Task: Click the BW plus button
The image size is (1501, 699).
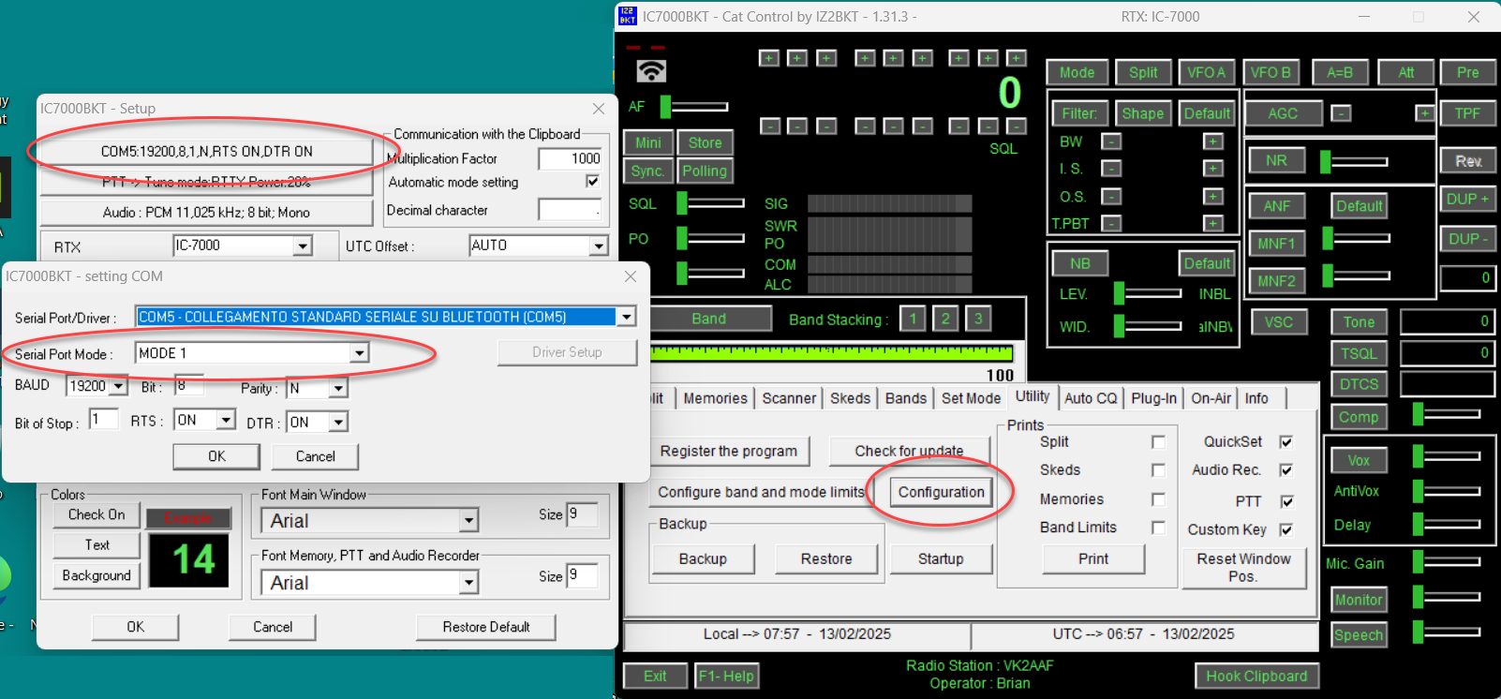Action: point(1212,141)
